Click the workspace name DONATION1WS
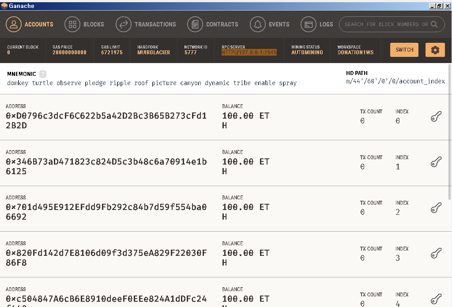The width and height of the screenshot is (452, 307). pos(355,52)
